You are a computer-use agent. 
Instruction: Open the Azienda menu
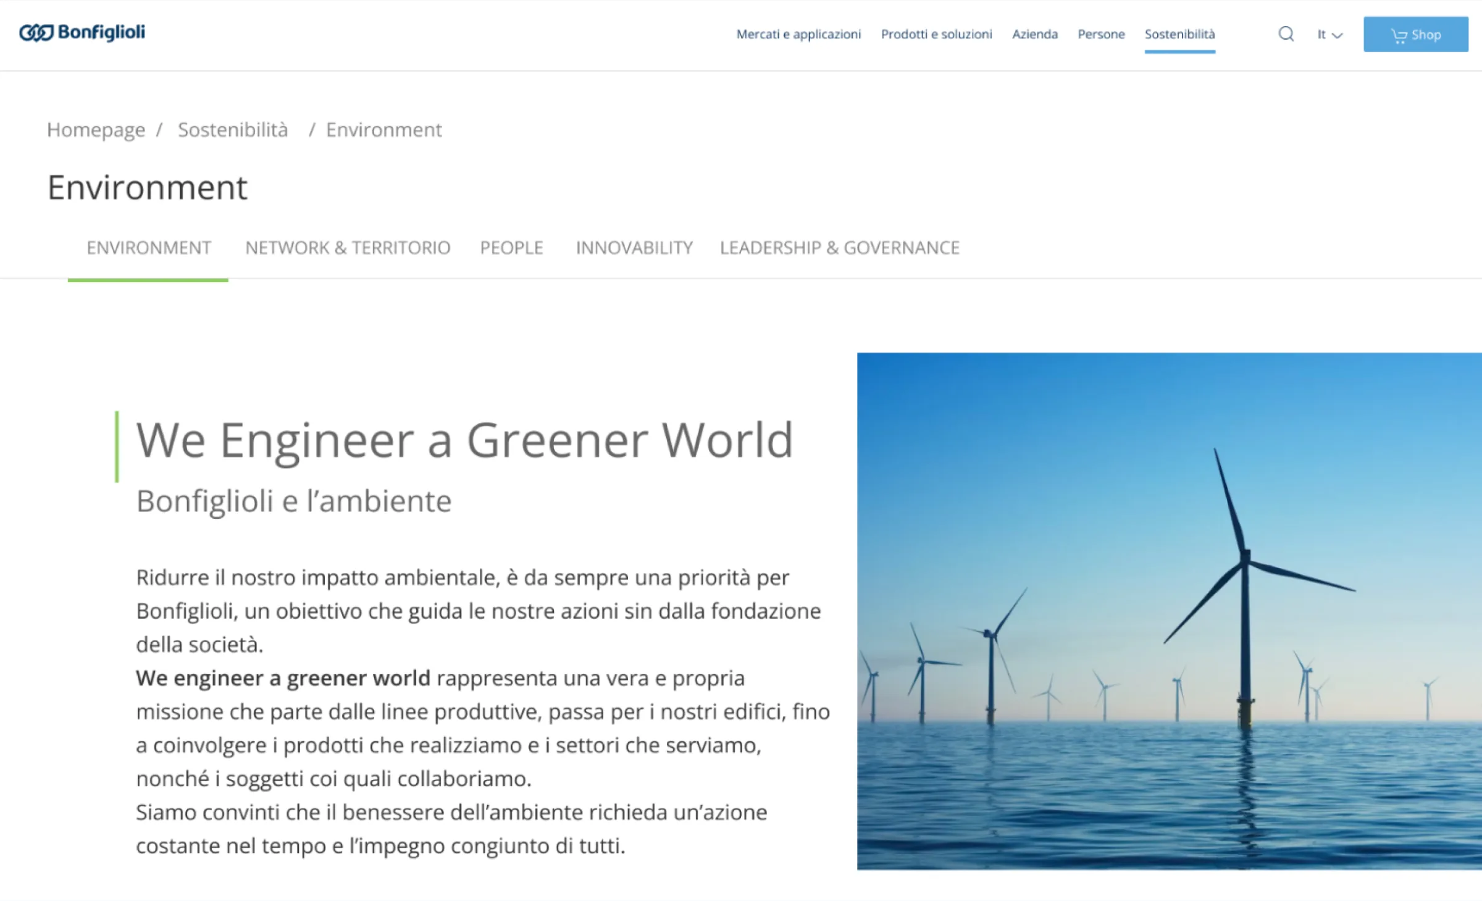(x=1034, y=34)
